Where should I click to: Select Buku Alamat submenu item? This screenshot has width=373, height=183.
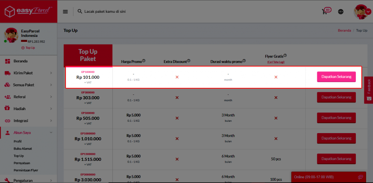click(23, 148)
